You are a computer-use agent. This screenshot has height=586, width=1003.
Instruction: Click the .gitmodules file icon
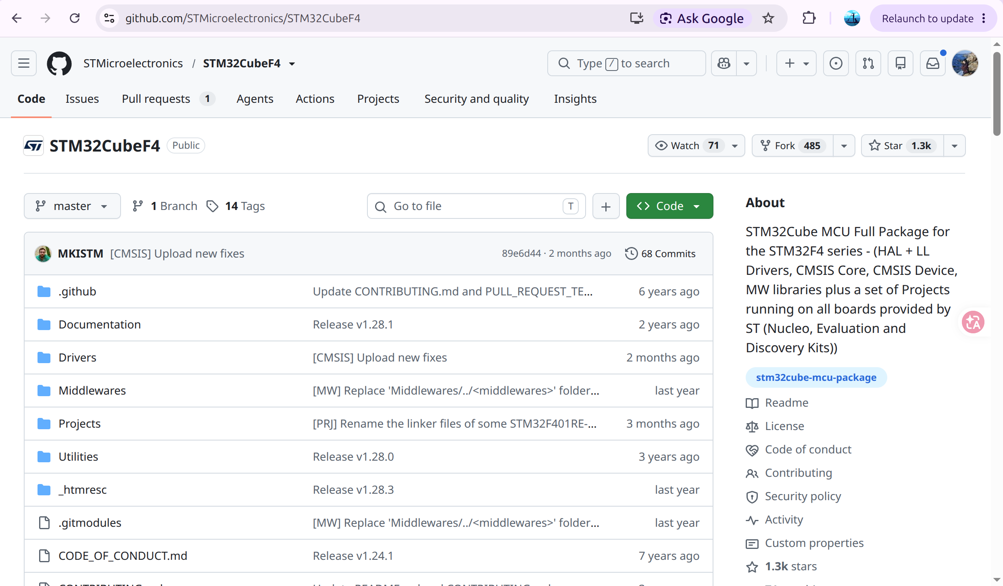click(44, 523)
